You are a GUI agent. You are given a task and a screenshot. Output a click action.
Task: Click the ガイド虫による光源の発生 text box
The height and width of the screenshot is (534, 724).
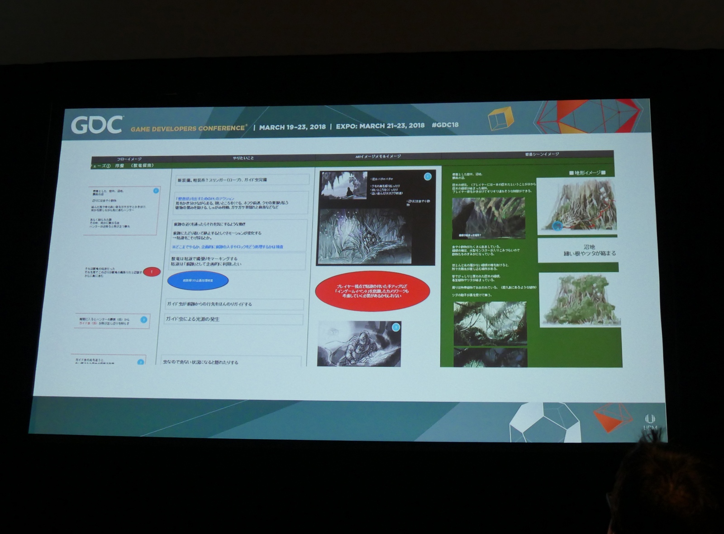233,319
